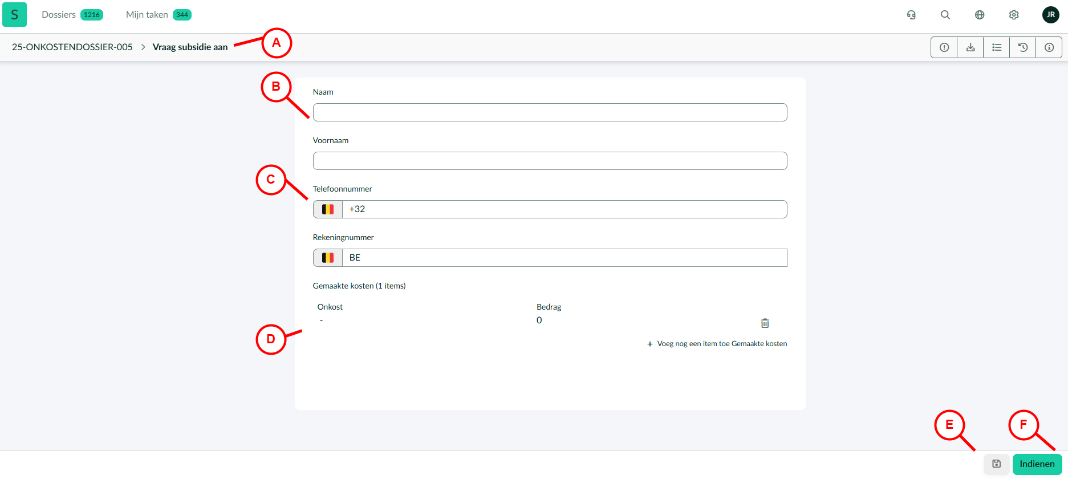
Task: Click the exclamation alert icon in toolbar
Action: pyautogui.click(x=944, y=47)
